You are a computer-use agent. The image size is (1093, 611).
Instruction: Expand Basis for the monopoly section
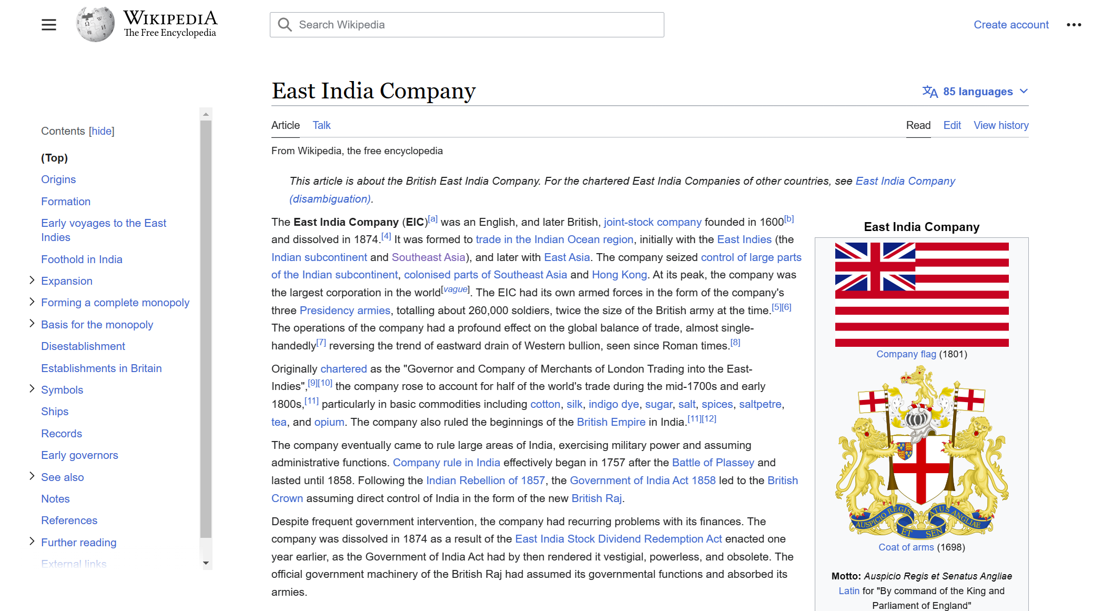[32, 324]
